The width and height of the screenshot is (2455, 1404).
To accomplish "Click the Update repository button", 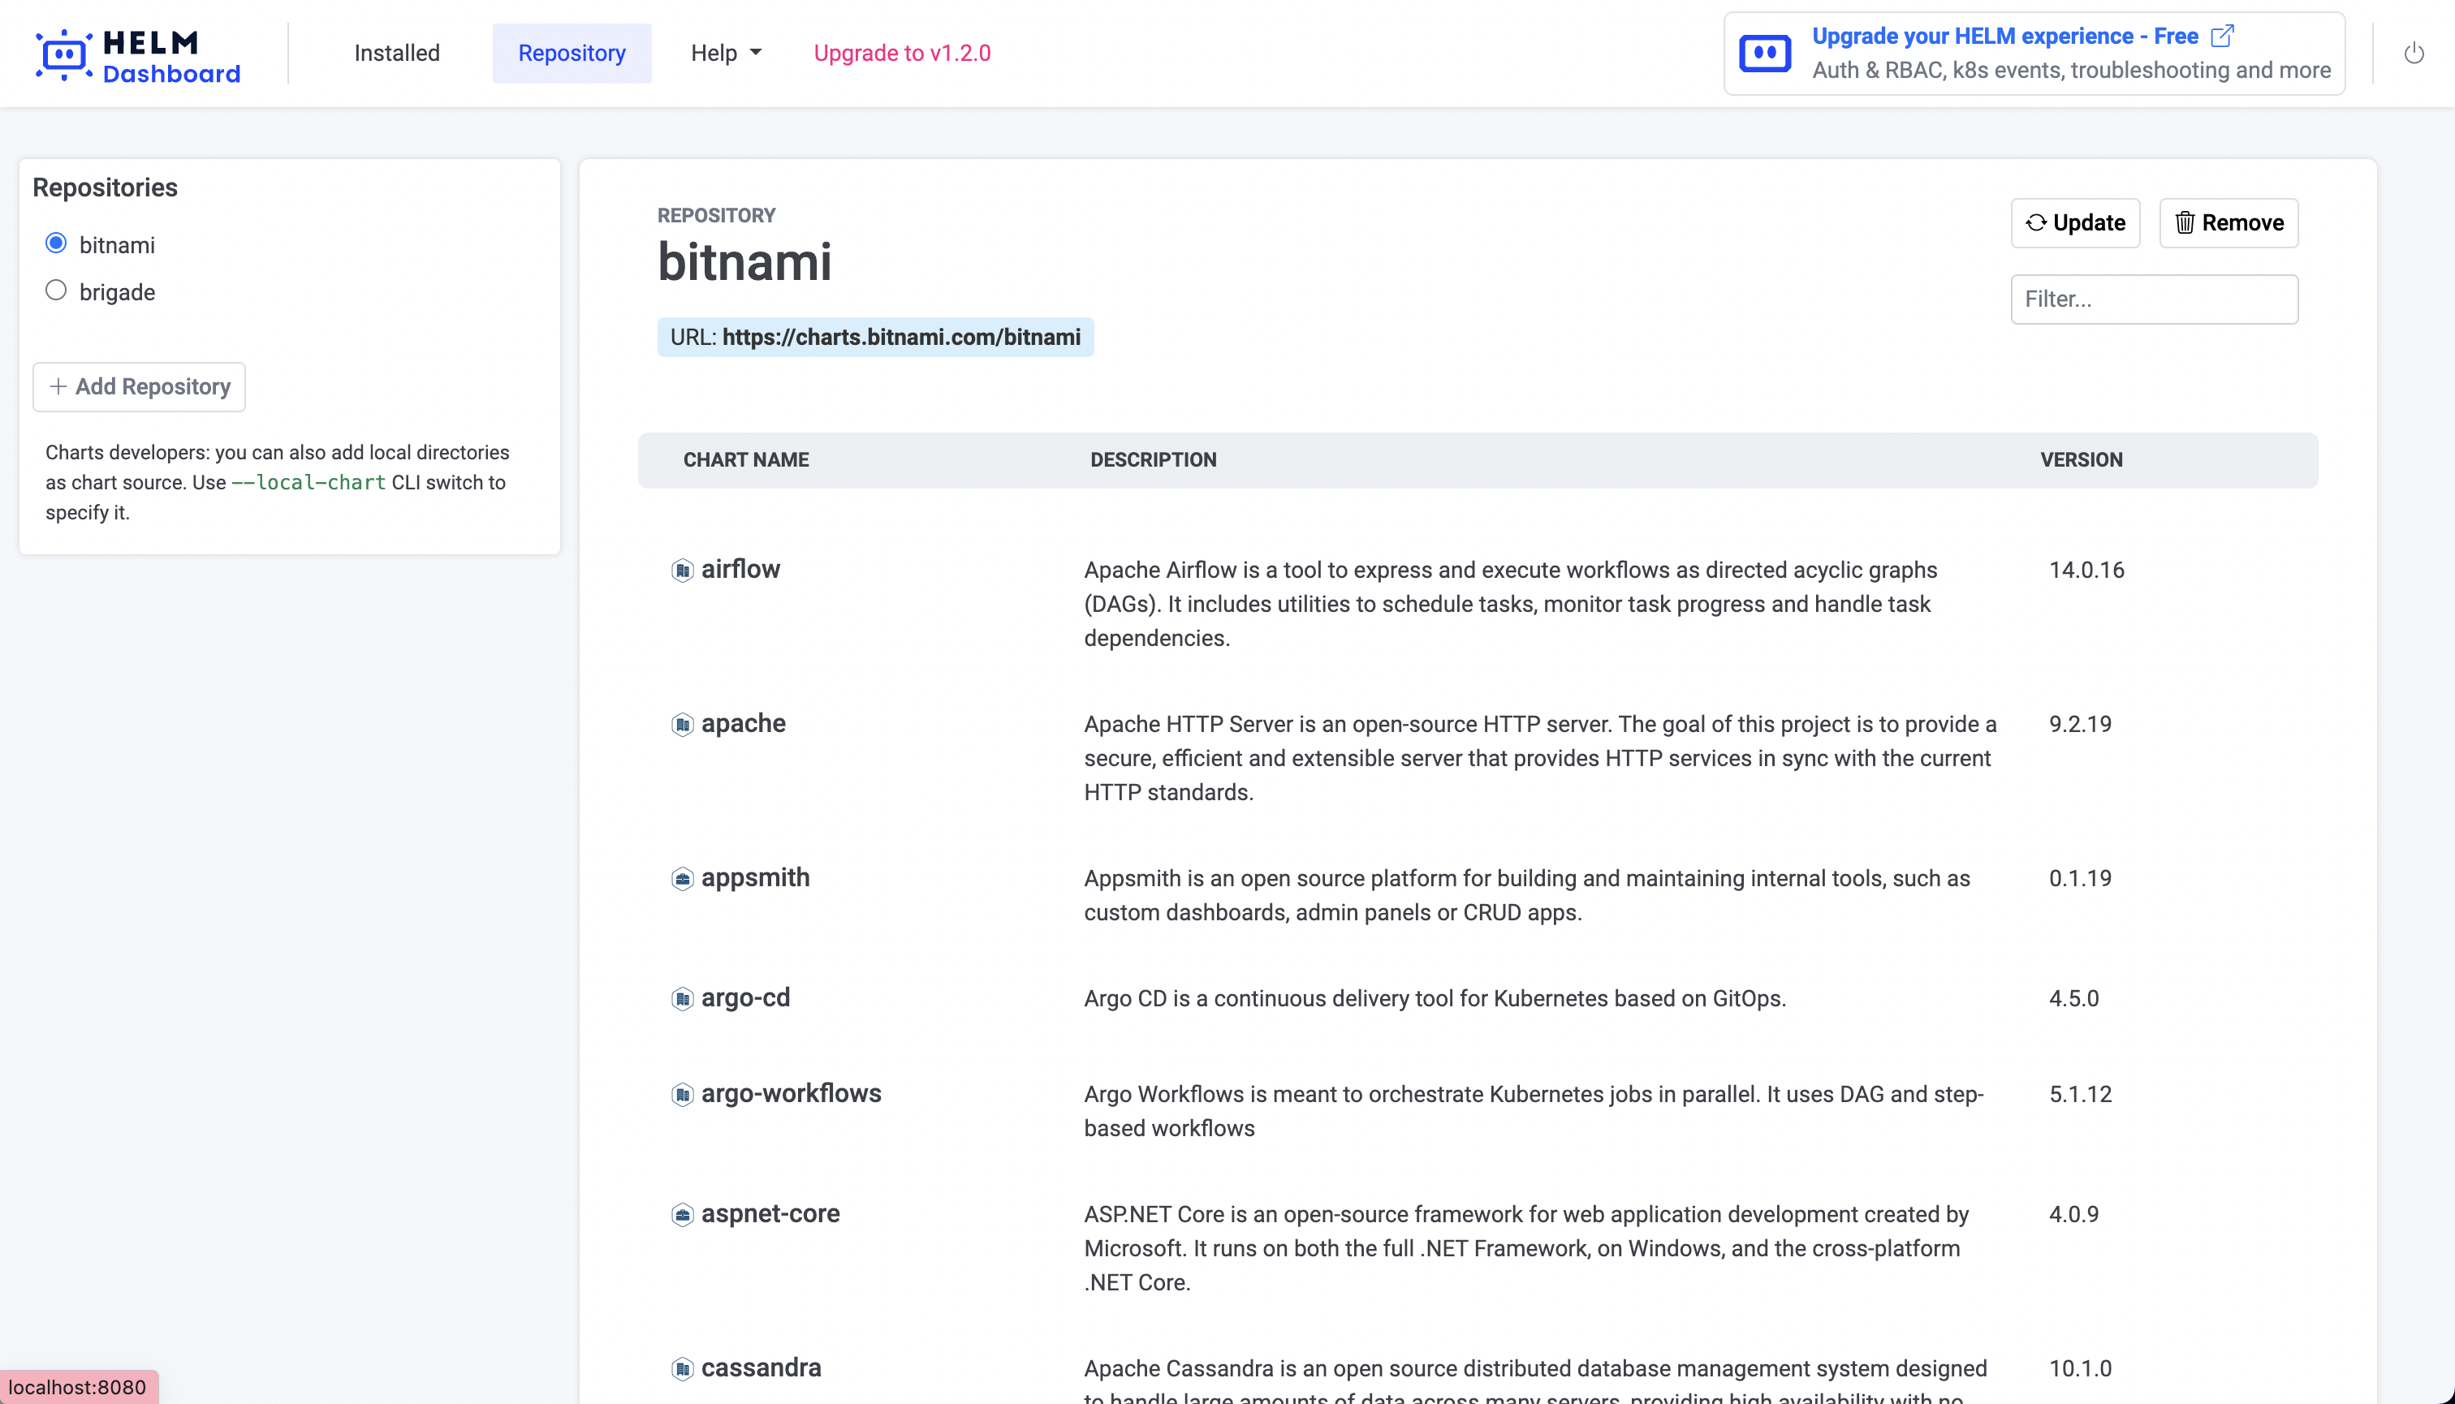I will point(2075,222).
